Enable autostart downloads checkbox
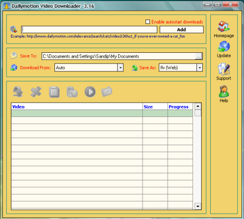The width and height of the screenshot is (244, 219). pyautogui.click(x=147, y=22)
